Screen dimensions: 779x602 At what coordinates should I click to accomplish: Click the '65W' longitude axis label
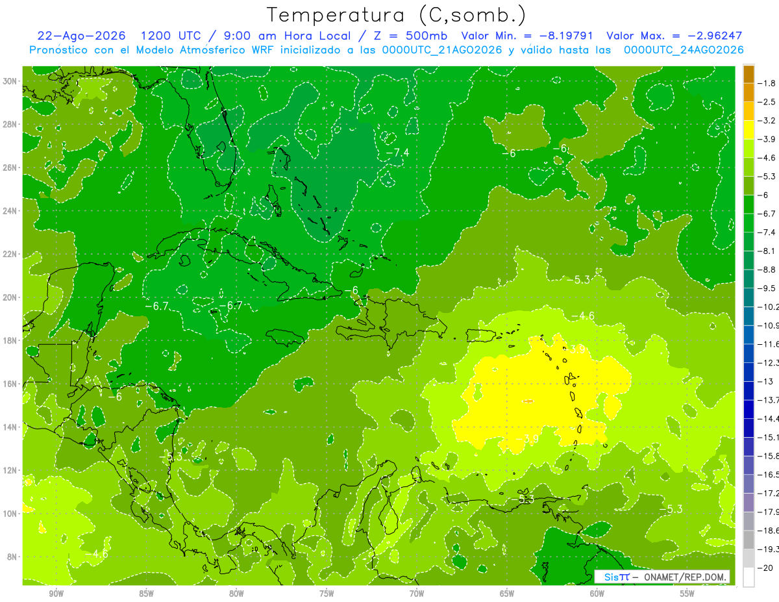click(507, 594)
